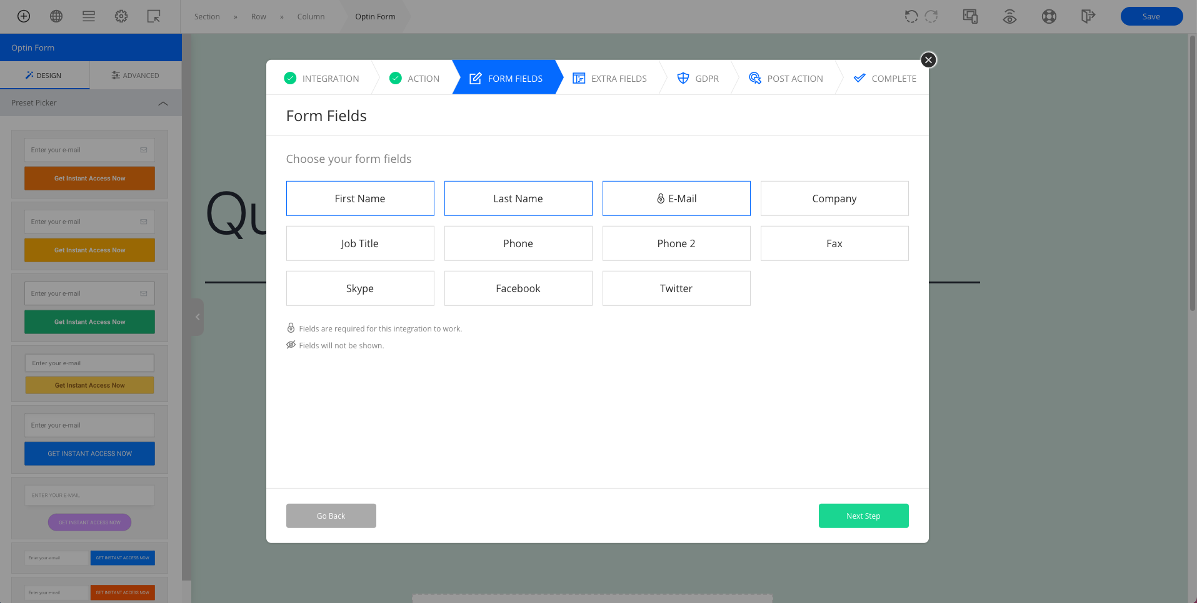This screenshot has height=603, width=1197.
Task: Click the redo arrow icon
Action: click(x=931, y=16)
